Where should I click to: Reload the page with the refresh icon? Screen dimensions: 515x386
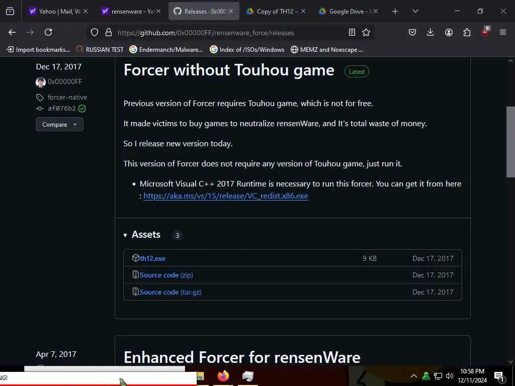48,32
